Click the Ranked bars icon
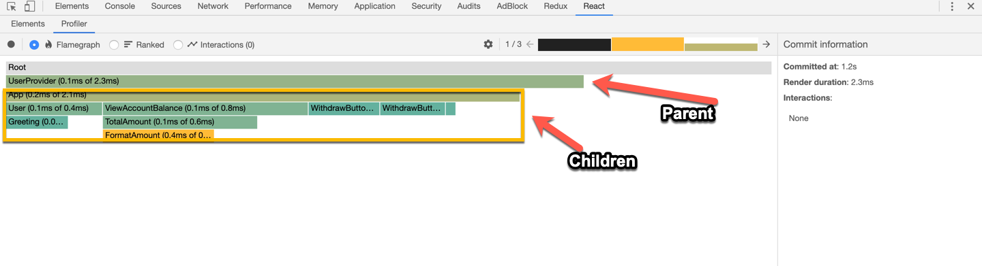This screenshot has height=266, width=982. click(x=128, y=44)
